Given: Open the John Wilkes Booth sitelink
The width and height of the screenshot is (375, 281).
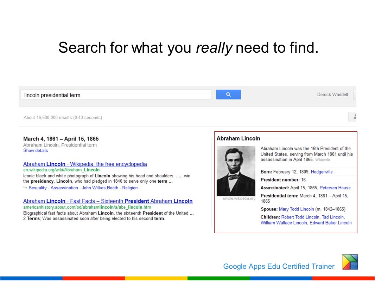Looking at the screenshot, I should click(100, 188).
